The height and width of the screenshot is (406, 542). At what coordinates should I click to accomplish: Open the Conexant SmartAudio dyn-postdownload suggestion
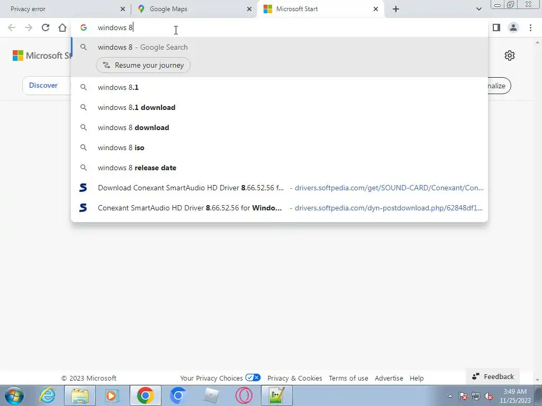tap(279, 208)
